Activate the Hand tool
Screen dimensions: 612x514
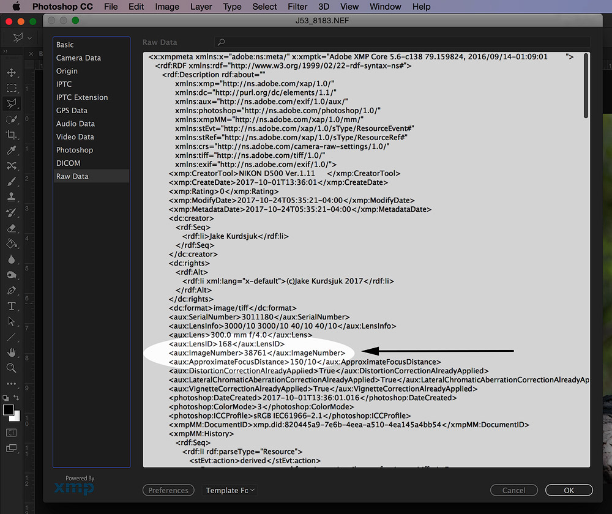coord(12,352)
